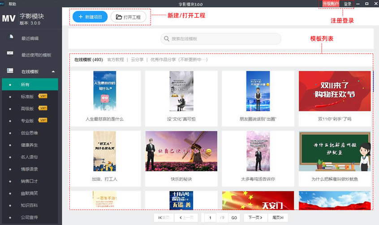
Task: Click the VIP badge next to 专业版
Action: click(43, 120)
